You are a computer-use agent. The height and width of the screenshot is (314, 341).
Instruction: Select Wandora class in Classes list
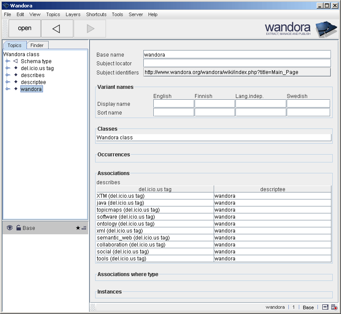115,138
